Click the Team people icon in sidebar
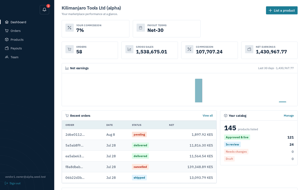The width and height of the screenshot is (305, 190). click(x=7, y=57)
